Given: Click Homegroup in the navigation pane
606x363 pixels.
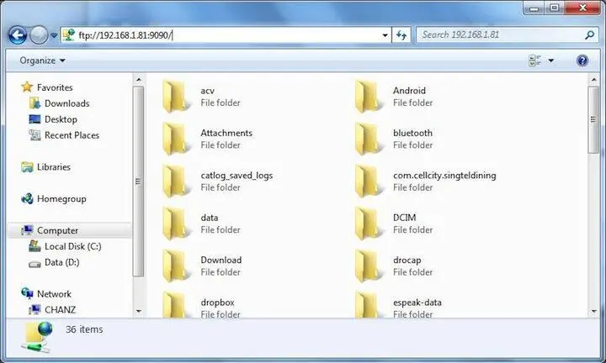Looking at the screenshot, I should tap(61, 199).
